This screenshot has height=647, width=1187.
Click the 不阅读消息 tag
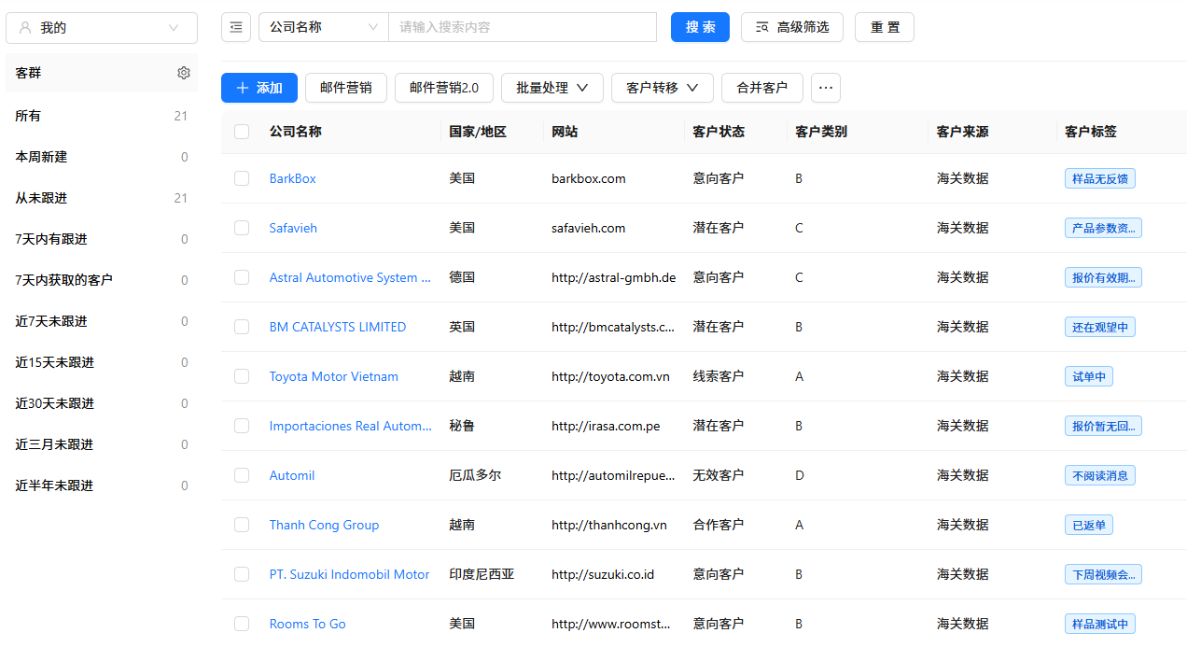pos(1100,475)
